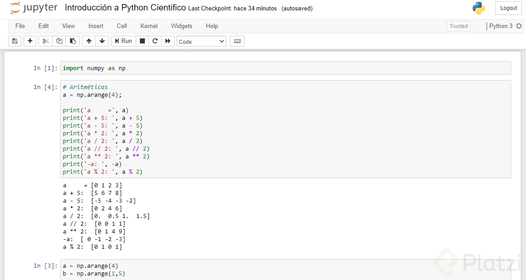This screenshot has width=526, height=280.
Task: Add a new cell below with the plus icon
Action: pos(29,41)
